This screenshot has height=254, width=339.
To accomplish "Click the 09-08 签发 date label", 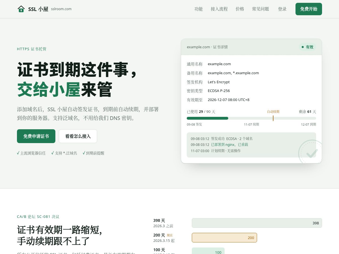I will point(194,124).
